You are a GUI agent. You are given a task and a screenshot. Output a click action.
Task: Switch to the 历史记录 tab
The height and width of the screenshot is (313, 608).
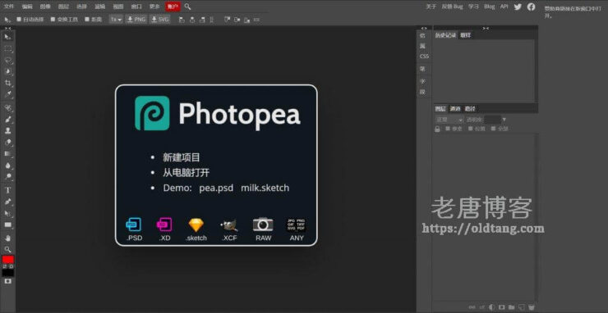(x=445, y=35)
